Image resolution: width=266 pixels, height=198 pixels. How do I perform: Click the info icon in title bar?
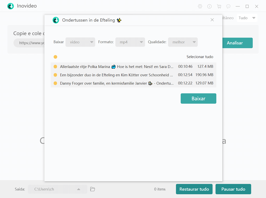pos(209,7)
